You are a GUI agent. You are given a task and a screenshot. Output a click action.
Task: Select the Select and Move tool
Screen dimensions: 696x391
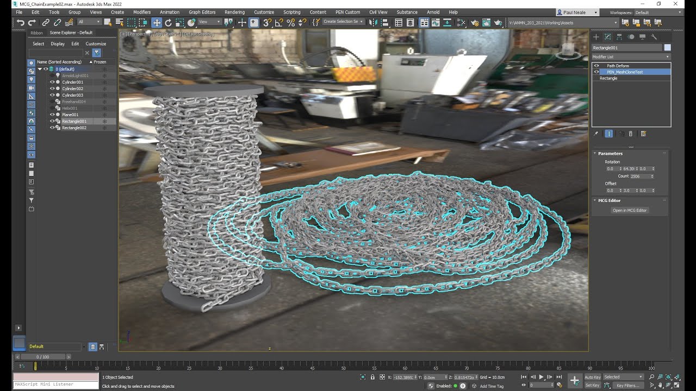(x=157, y=22)
